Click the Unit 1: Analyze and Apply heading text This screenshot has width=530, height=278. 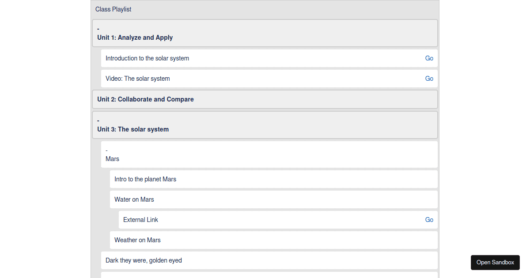pyautogui.click(x=135, y=38)
